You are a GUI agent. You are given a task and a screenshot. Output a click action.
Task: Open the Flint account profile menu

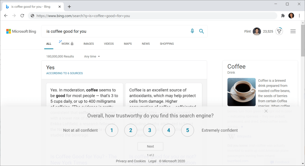click(x=257, y=31)
